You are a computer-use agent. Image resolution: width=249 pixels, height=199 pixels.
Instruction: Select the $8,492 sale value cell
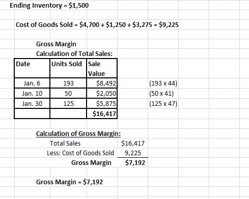coord(102,83)
